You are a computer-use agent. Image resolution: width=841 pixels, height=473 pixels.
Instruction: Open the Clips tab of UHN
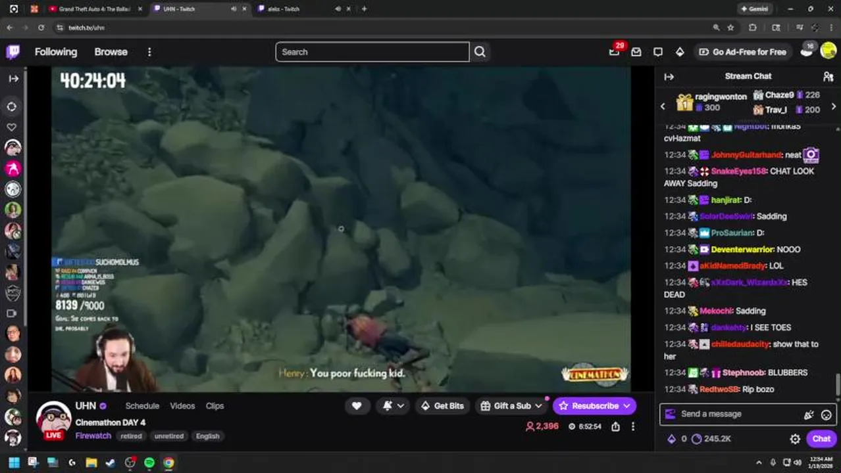[x=215, y=406]
